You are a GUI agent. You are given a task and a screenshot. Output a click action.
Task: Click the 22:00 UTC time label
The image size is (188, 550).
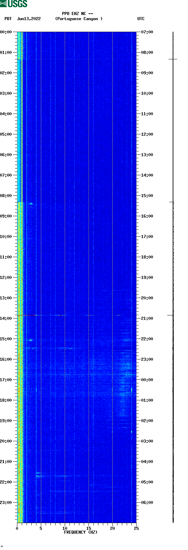147,339
